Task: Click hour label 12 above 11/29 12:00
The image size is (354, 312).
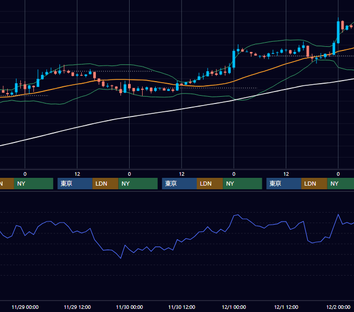Action: (77, 174)
